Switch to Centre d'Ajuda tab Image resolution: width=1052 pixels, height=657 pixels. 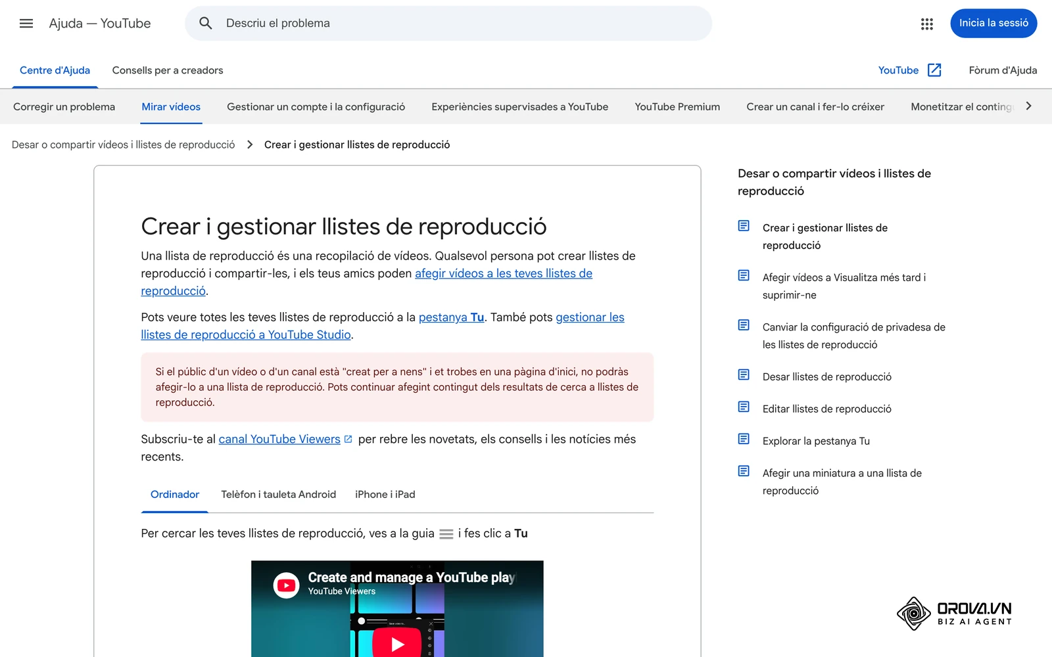(x=55, y=70)
